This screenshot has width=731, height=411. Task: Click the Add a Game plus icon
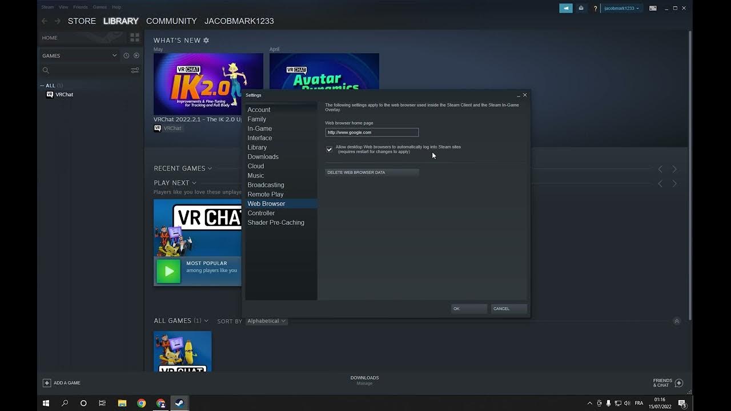click(x=47, y=383)
